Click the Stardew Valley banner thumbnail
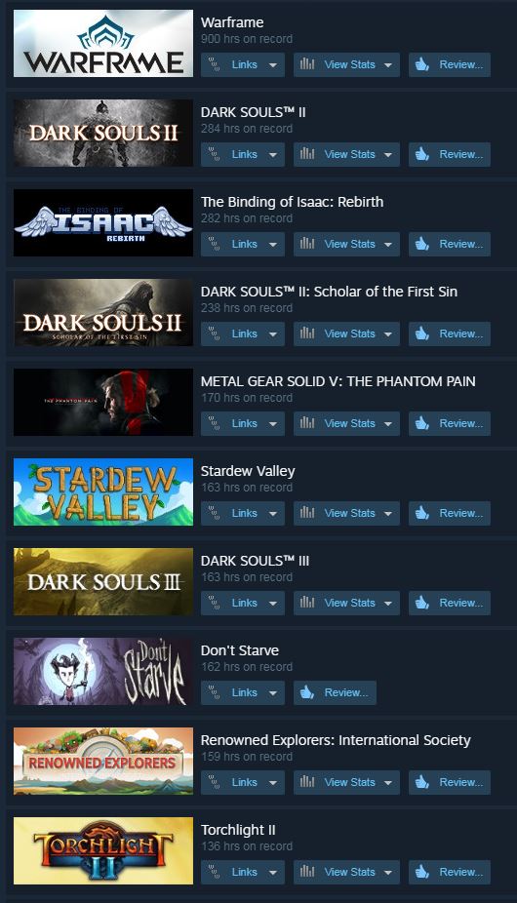 [103, 491]
